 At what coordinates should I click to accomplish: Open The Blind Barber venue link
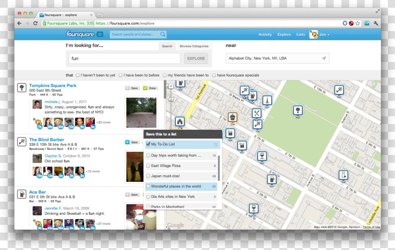click(x=47, y=140)
